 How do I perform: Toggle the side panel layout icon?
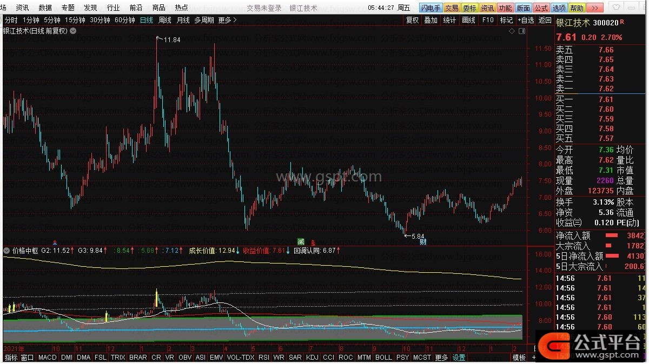click(x=522, y=31)
